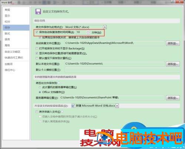The height and width of the screenshot is (149, 185).
Task: Toggle embed only used characters checkbox
Action: 40,116
